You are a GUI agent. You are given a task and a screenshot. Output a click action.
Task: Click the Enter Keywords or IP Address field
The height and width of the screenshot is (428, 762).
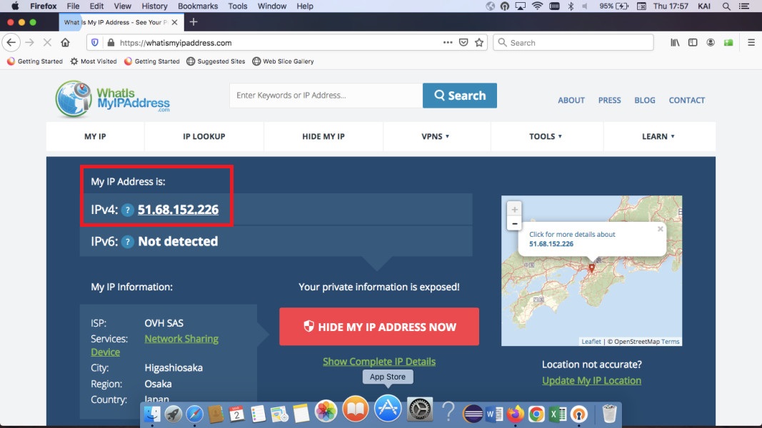tap(325, 96)
